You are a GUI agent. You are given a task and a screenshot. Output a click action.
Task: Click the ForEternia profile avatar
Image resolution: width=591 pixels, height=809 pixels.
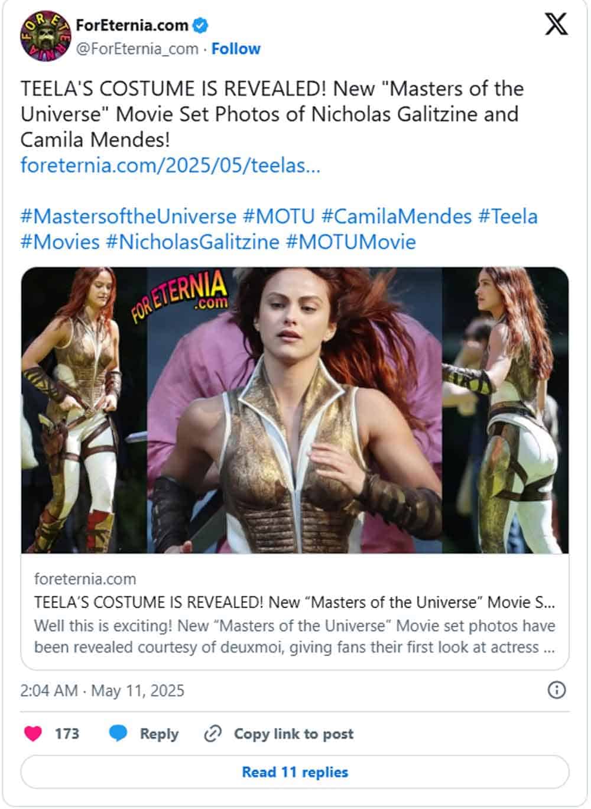point(45,37)
